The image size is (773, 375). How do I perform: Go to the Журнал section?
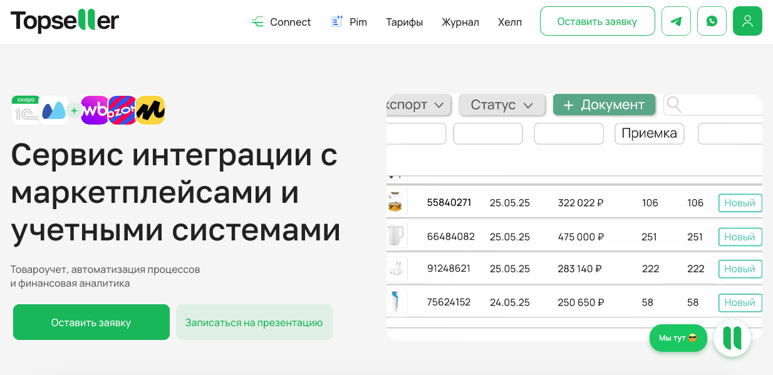[x=460, y=21]
